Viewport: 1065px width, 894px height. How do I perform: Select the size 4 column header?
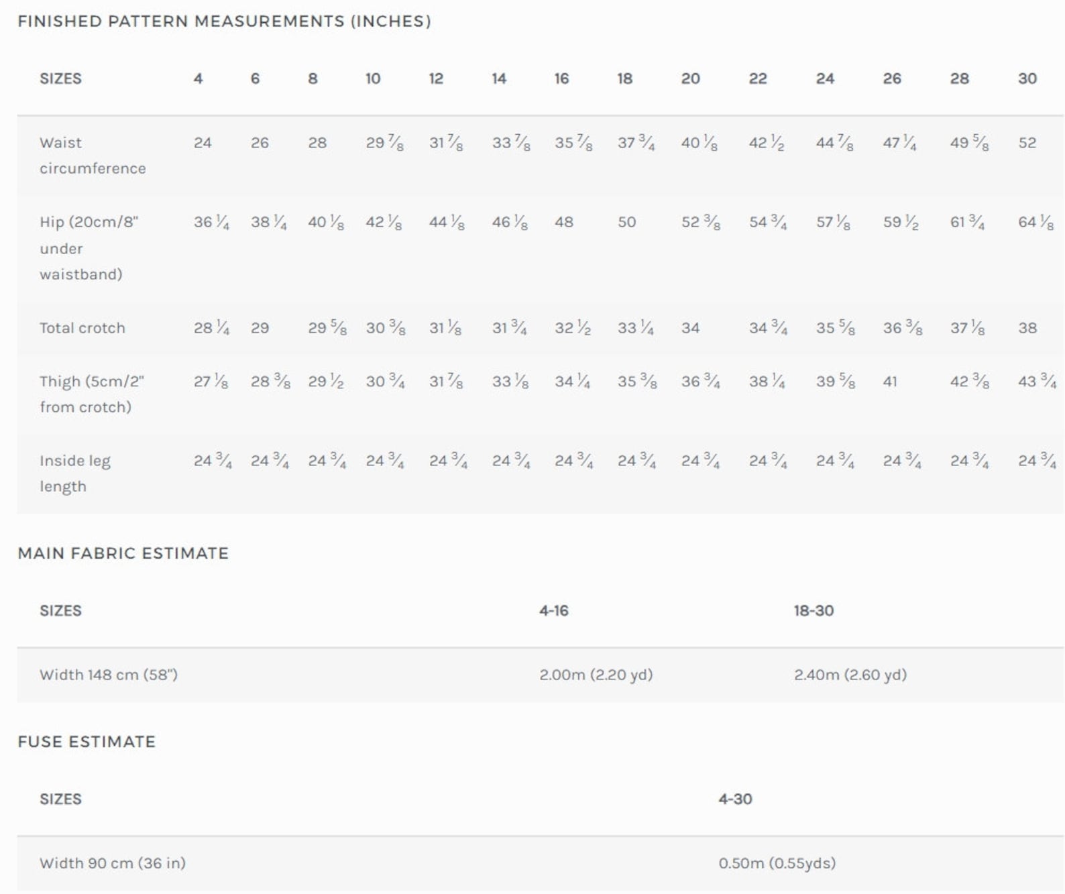(x=198, y=78)
